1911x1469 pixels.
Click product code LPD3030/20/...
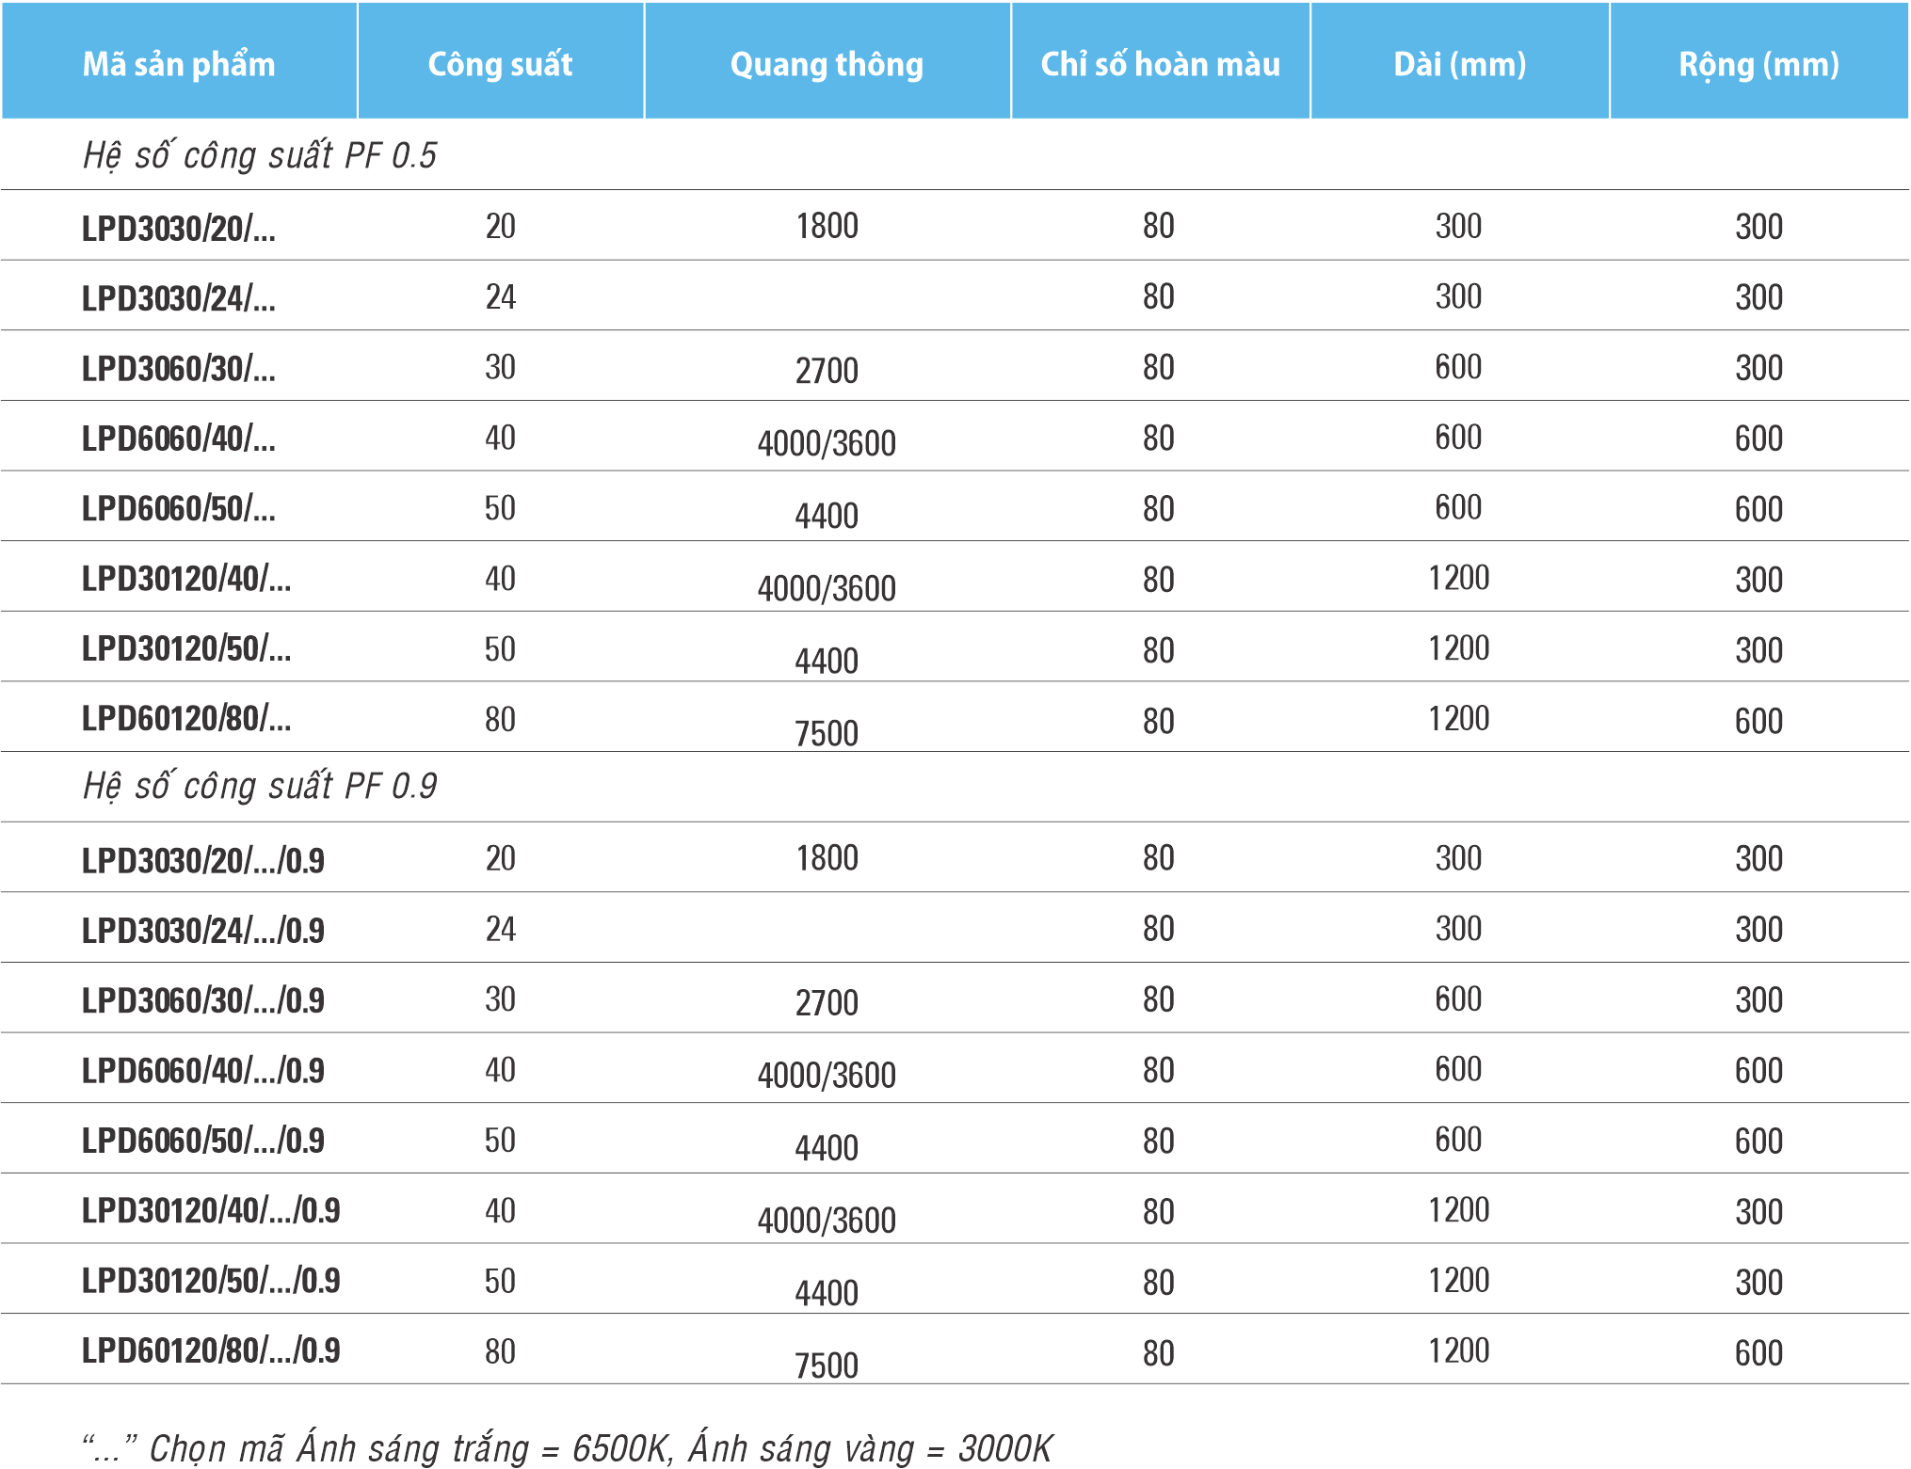point(179,228)
